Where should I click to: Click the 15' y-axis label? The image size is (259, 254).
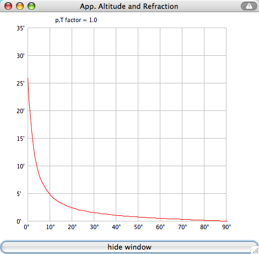(20, 139)
